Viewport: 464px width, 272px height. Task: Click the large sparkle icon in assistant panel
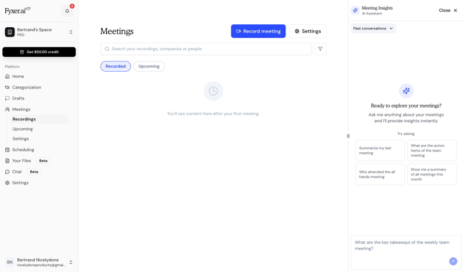[406, 91]
